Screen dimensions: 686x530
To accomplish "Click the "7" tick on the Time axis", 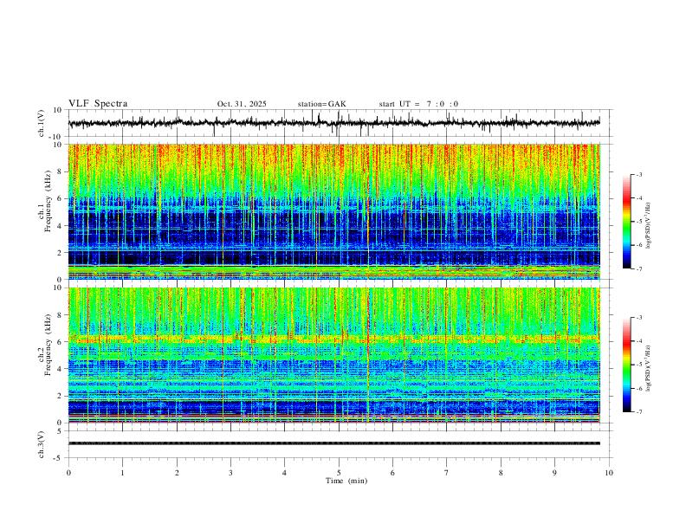I will point(447,473).
